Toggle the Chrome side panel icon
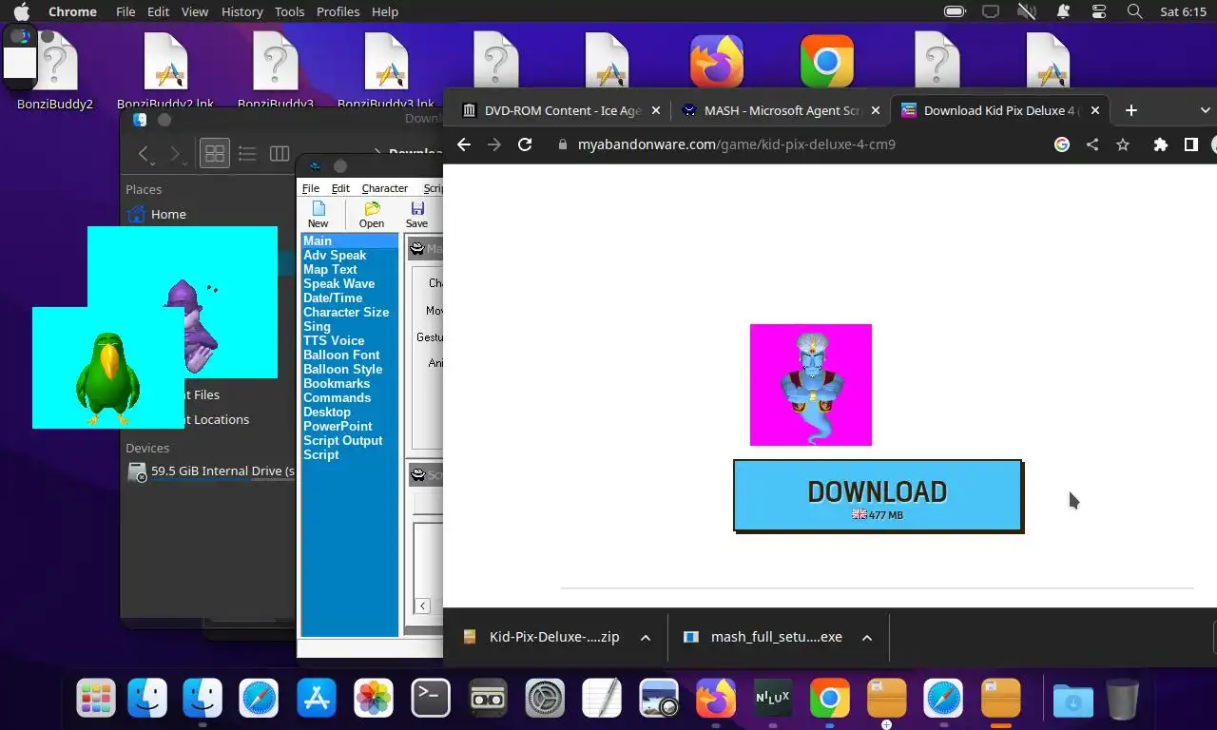This screenshot has width=1217, height=730. click(x=1190, y=144)
